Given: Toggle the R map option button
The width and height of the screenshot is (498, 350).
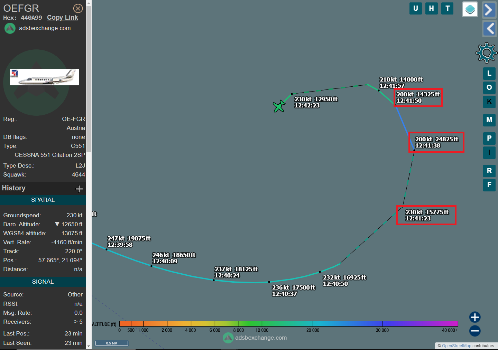Looking at the screenshot, I should [489, 171].
